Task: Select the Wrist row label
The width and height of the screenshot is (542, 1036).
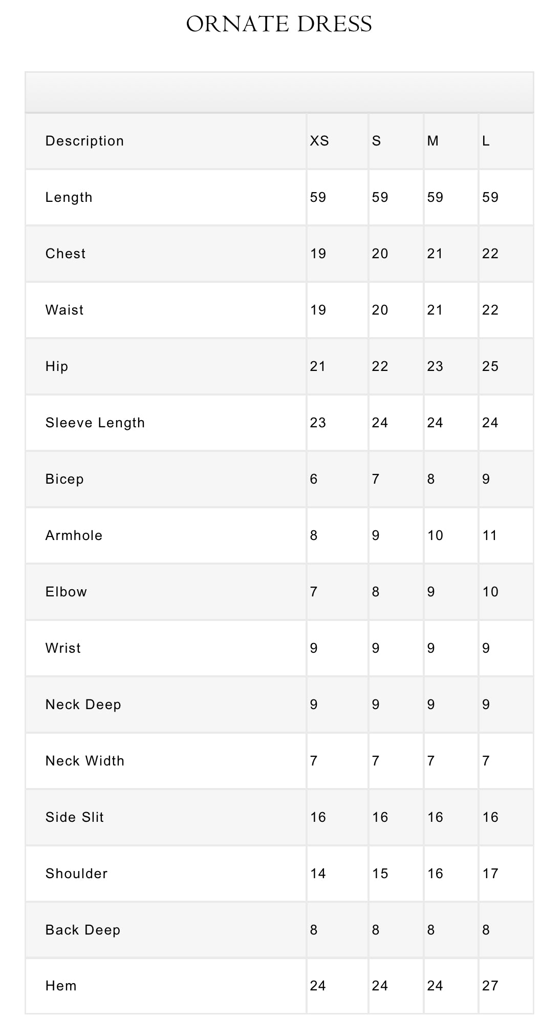Action: coord(63,648)
